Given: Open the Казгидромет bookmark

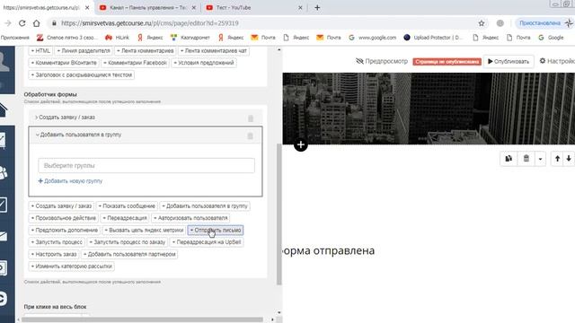Looking at the screenshot, I should pyautogui.click(x=190, y=38).
